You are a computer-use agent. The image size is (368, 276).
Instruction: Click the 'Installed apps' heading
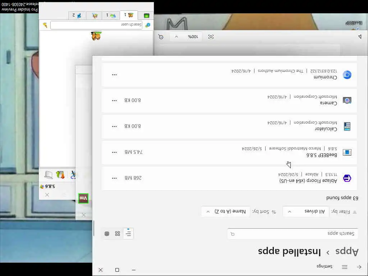tap(289, 251)
